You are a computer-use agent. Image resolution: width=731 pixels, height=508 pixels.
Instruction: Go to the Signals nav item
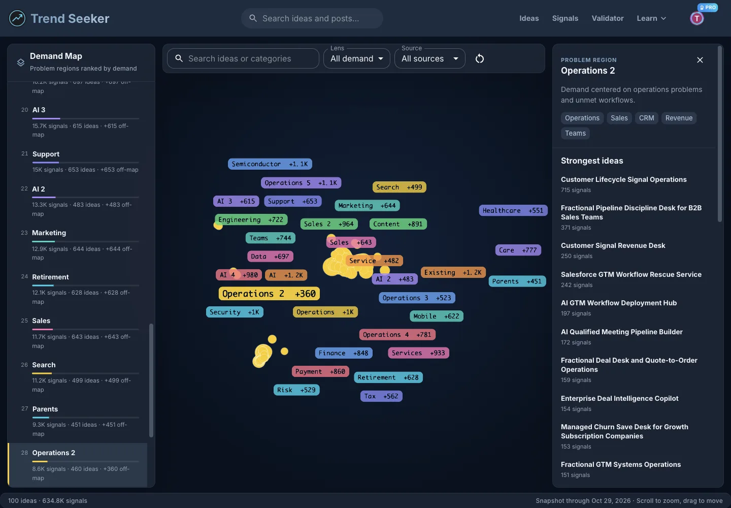pyautogui.click(x=565, y=18)
